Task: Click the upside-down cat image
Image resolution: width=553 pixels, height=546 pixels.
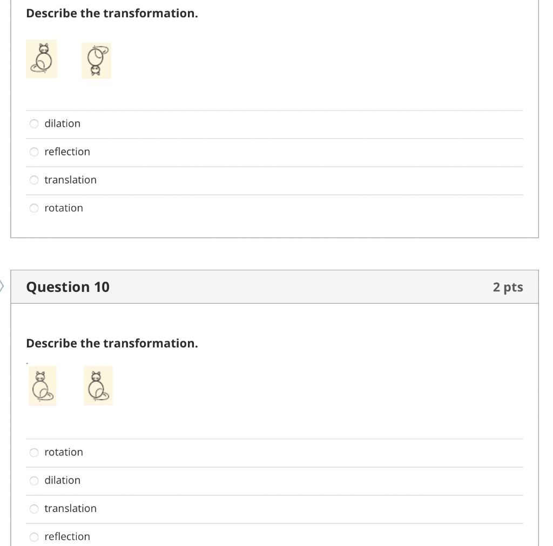Action: click(97, 60)
